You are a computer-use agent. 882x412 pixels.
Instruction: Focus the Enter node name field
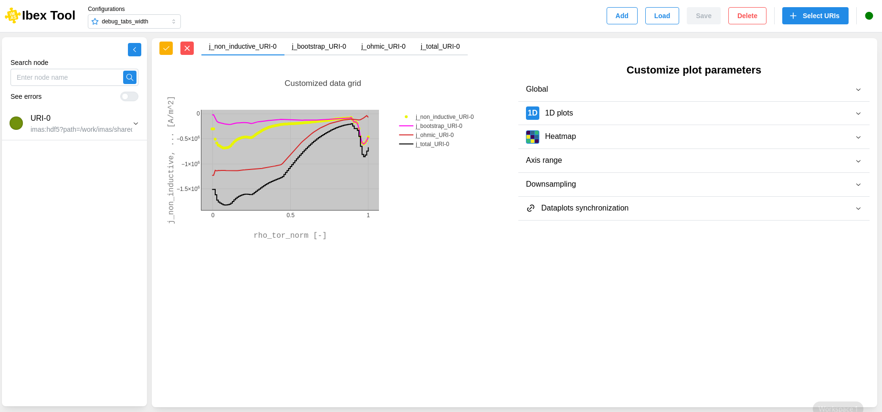point(67,77)
